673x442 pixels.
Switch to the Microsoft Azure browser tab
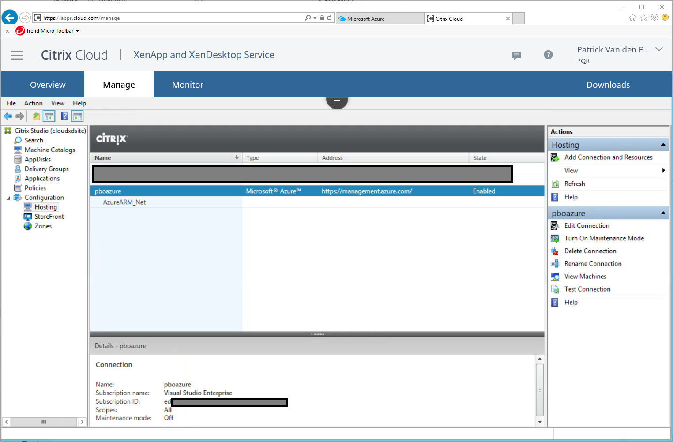[x=380, y=19]
